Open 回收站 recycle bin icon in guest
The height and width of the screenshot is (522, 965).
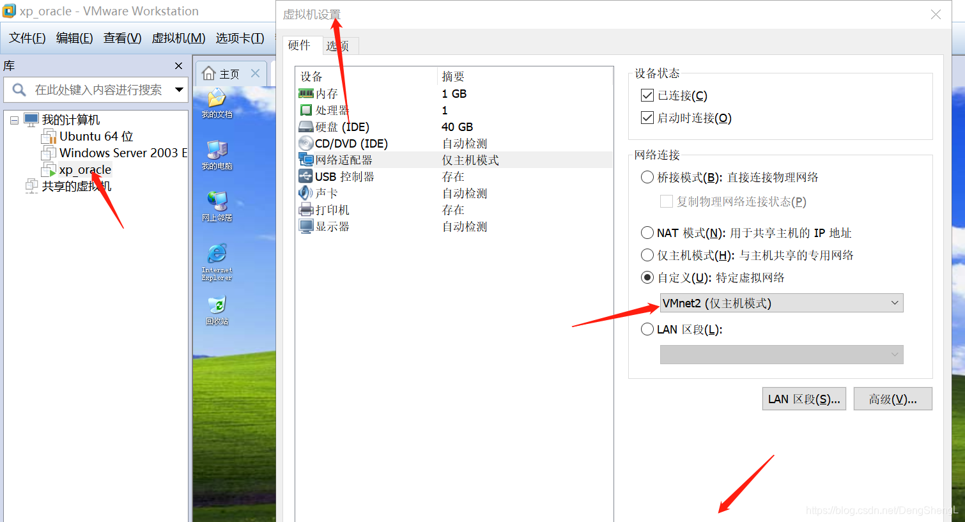[217, 311]
